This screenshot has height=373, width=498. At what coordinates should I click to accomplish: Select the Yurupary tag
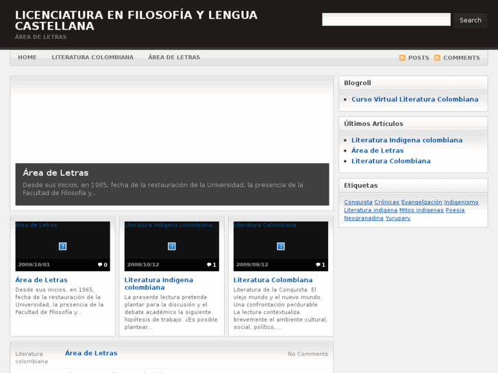tap(398, 218)
